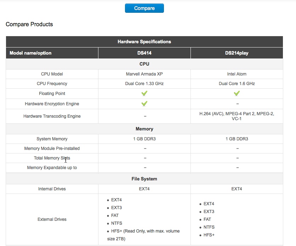Select FAT in DS214play external drives list
The height and width of the screenshot is (246, 296).
pyautogui.click(x=207, y=219)
